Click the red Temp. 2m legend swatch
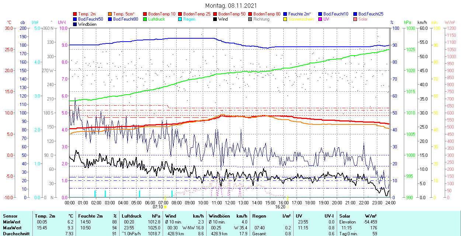The image size is (461, 236). tap(75, 14)
